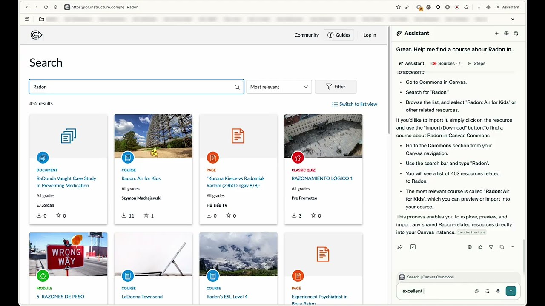545x306 pixels.
Task: Click the RAZONAMIENTO LÓGICO 1 aerial photo thumbnail
Action: click(x=324, y=136)
